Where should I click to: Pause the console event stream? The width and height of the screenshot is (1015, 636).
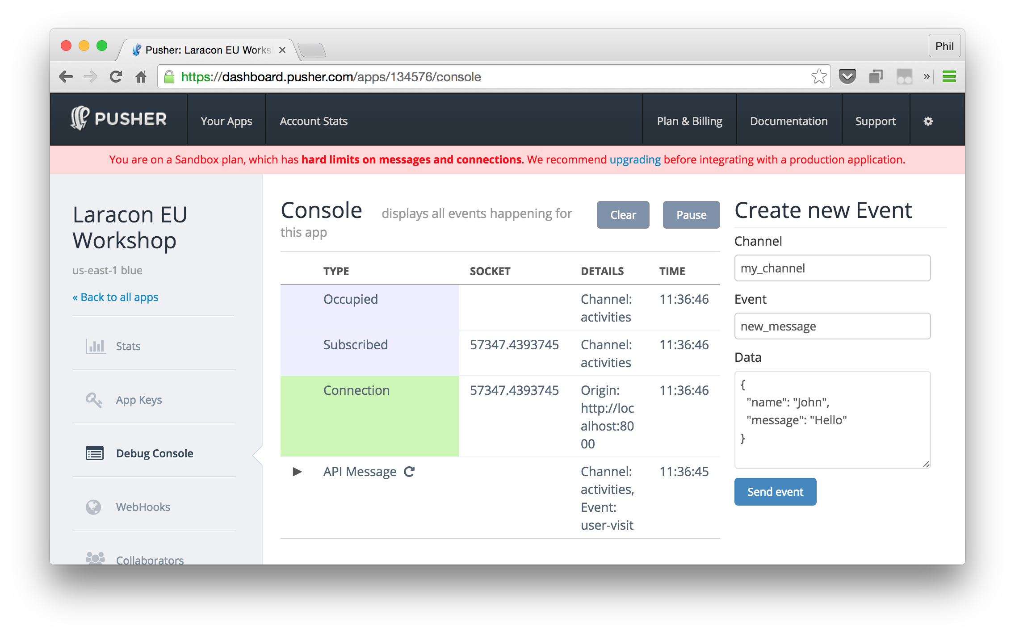click(x=692, y=215)
